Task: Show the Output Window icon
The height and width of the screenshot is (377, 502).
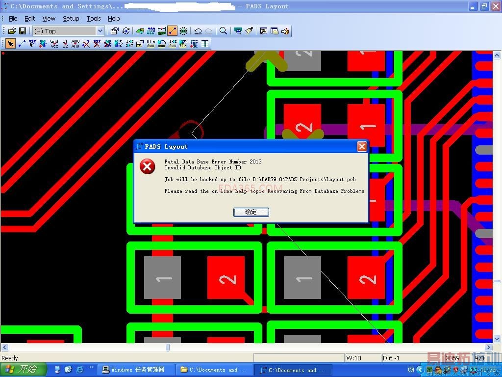Action: click(263, 31)
